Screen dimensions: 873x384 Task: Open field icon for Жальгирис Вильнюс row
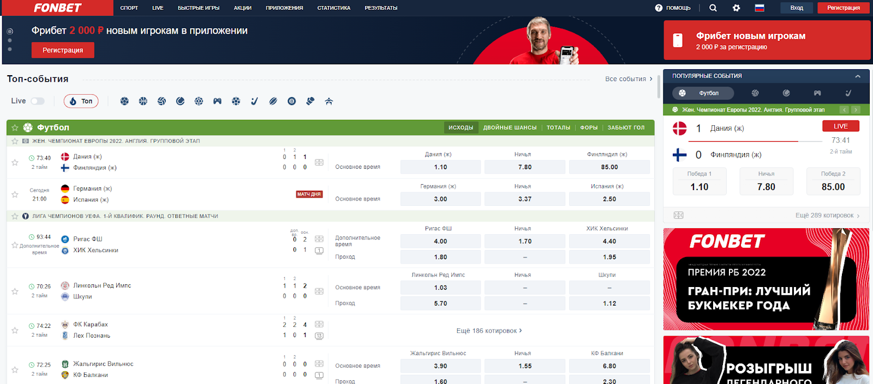(319, 364)
